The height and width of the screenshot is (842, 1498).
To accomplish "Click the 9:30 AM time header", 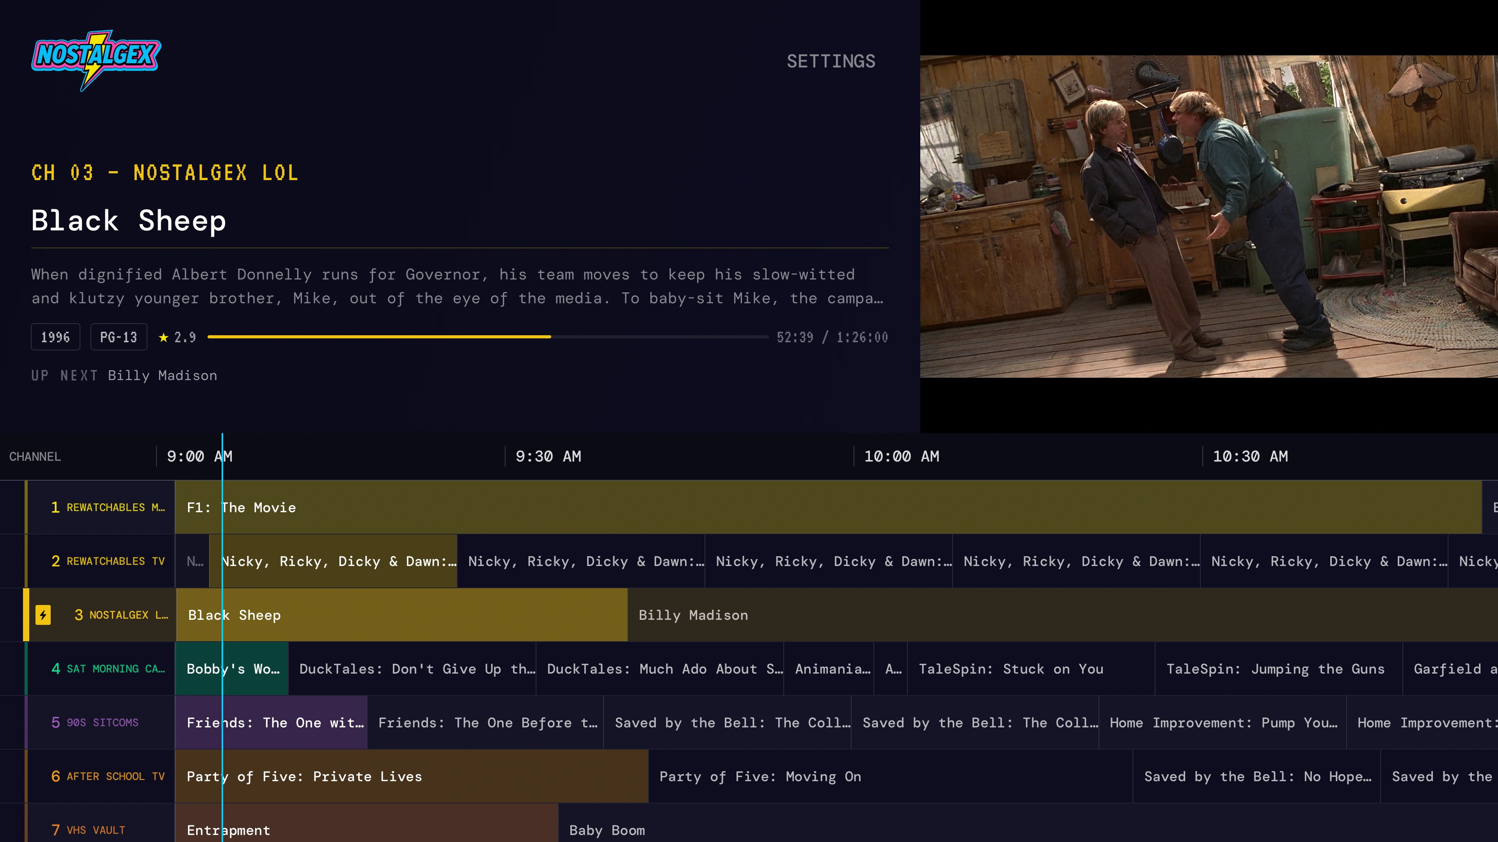I will (548, 457).
